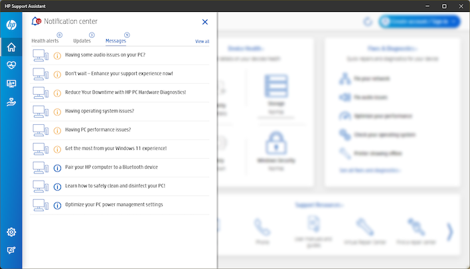Image resolution: width=470 pixels, height=269 pixels.
Task: Open the diagnostics monitor icon in the sidebar
Action: (11, 84)
